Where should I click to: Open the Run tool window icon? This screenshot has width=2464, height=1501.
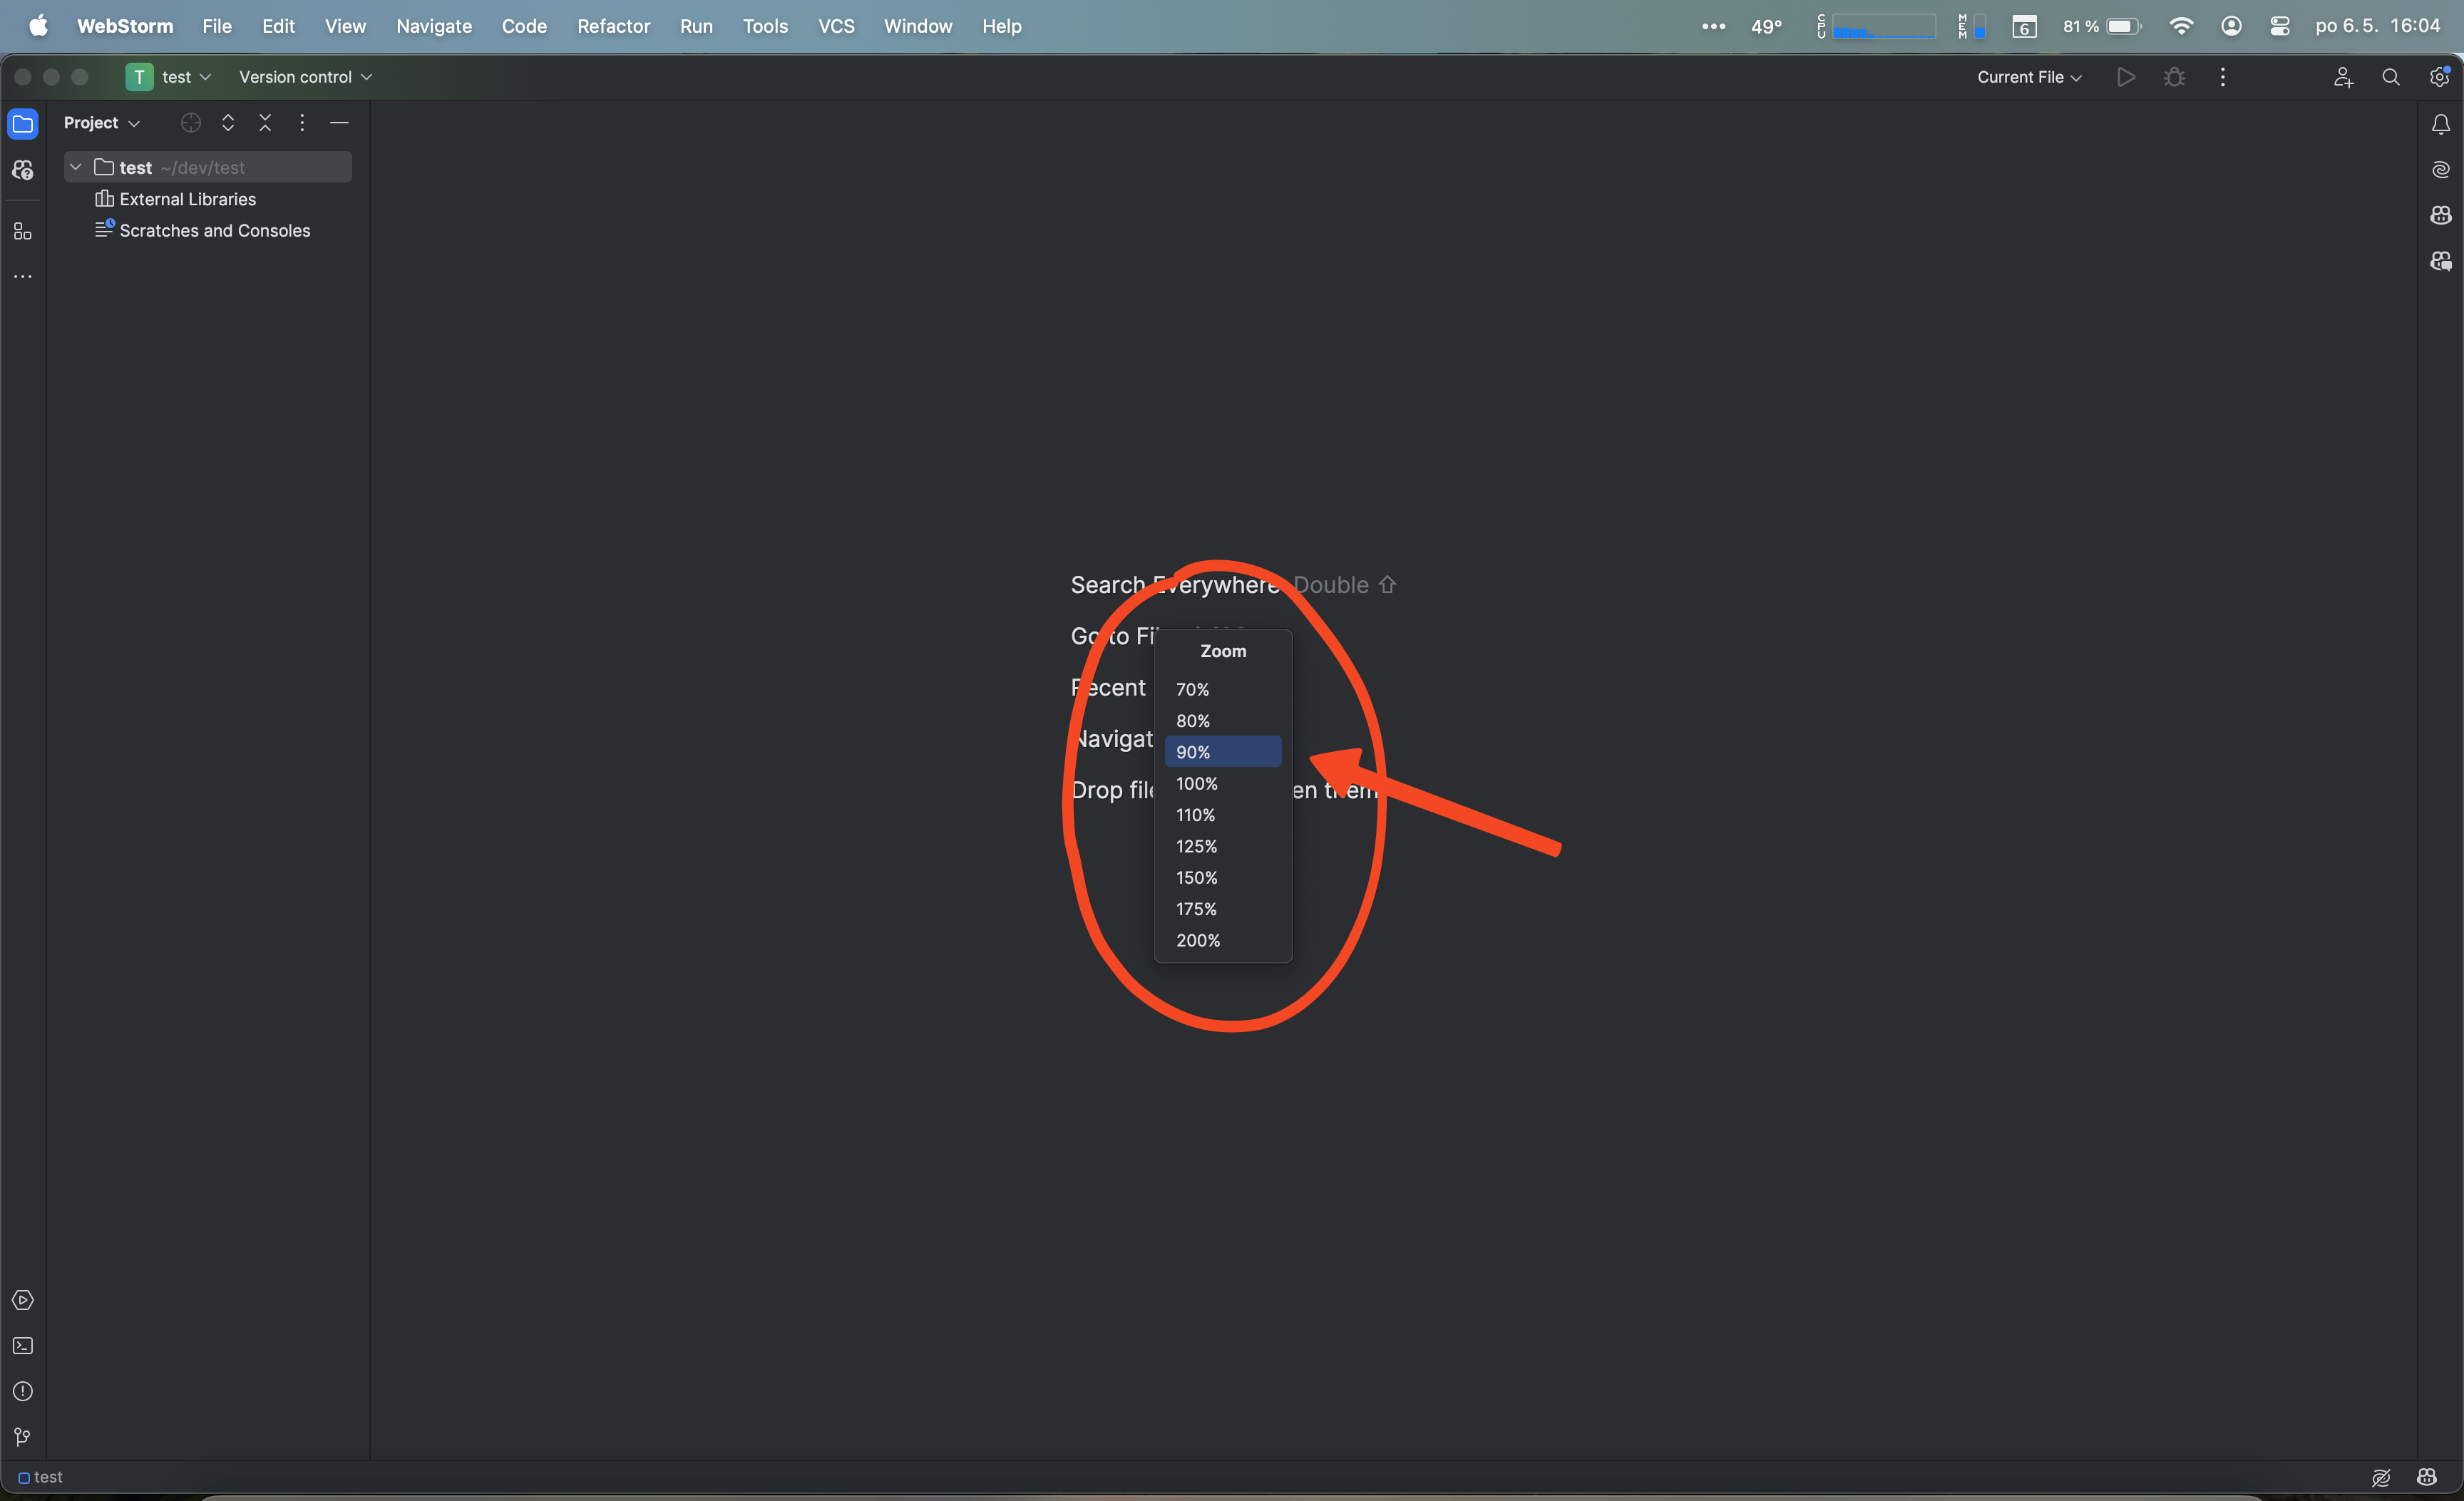(x=22, y=1299)
